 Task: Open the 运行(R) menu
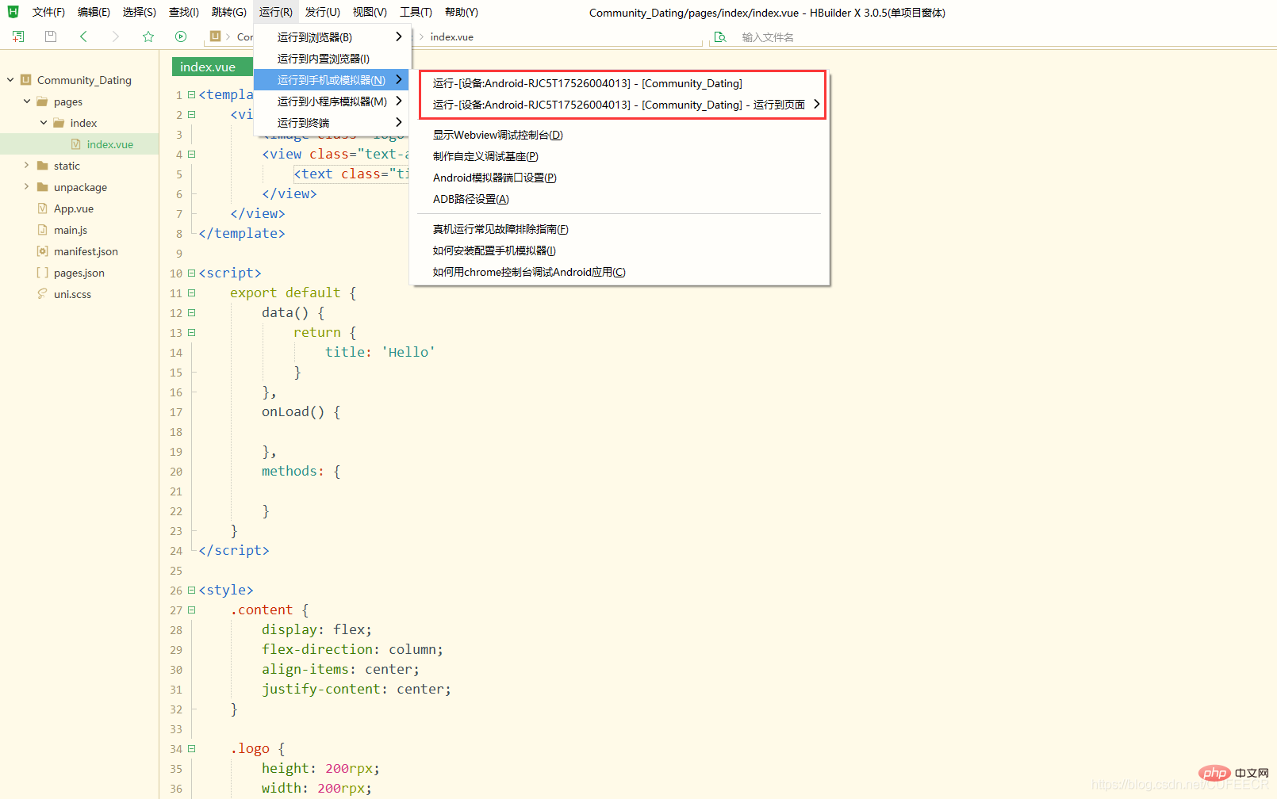[x=275, y=11]
